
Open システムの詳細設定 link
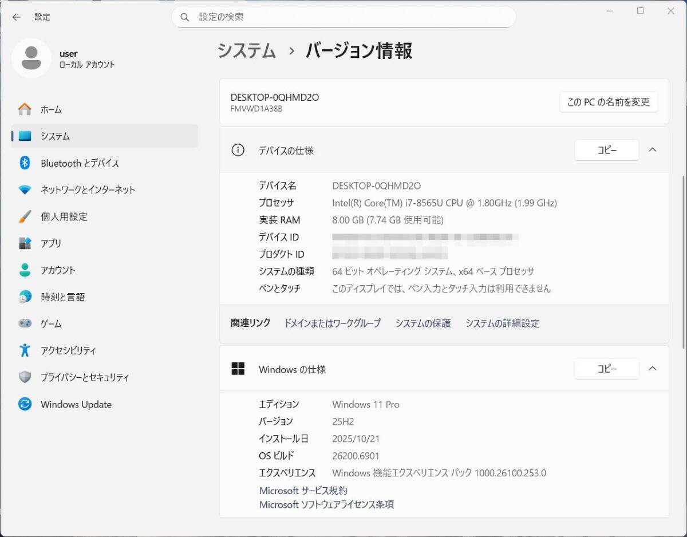tap(502, 323)
